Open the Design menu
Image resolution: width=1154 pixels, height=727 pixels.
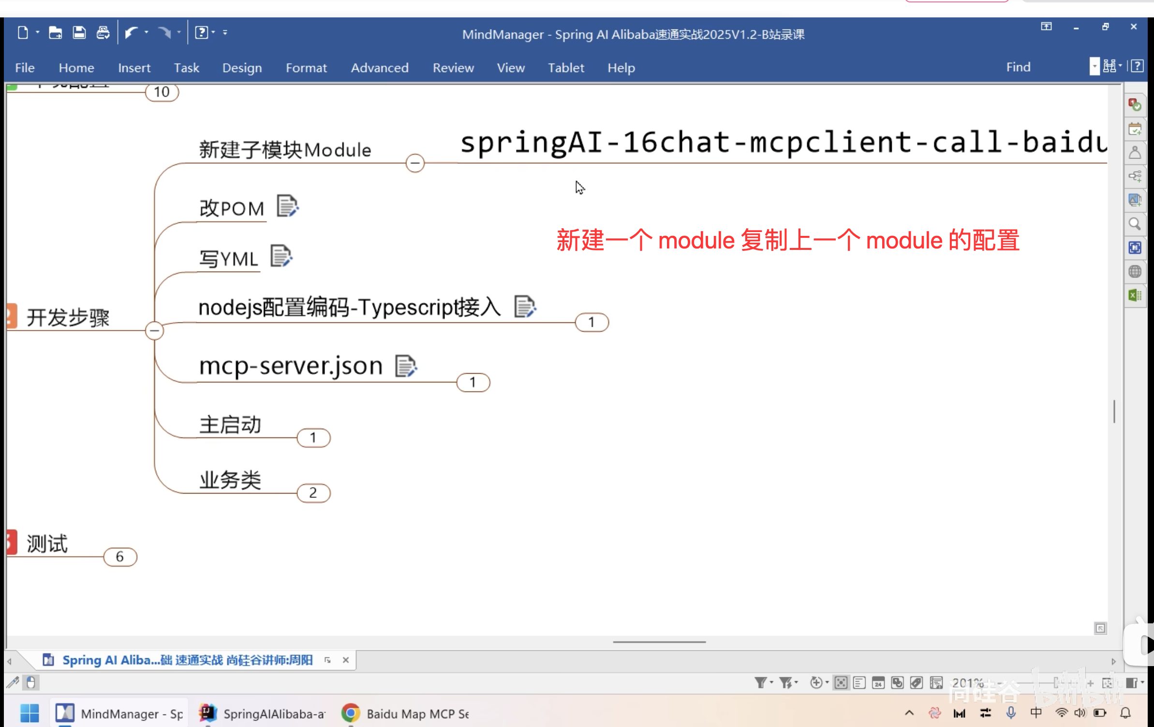(242, 68)
